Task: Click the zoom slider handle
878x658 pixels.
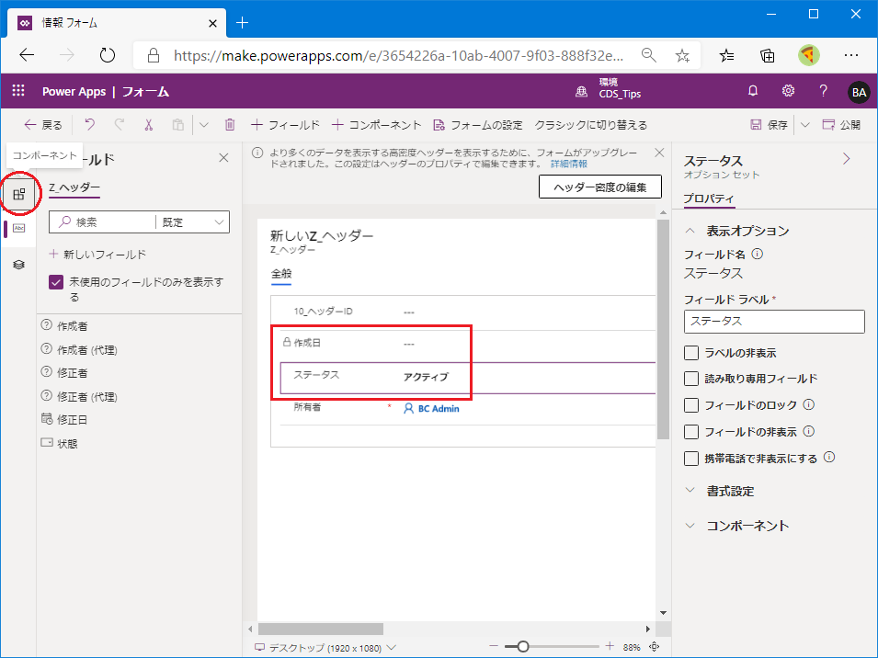Action: (522, 647)
